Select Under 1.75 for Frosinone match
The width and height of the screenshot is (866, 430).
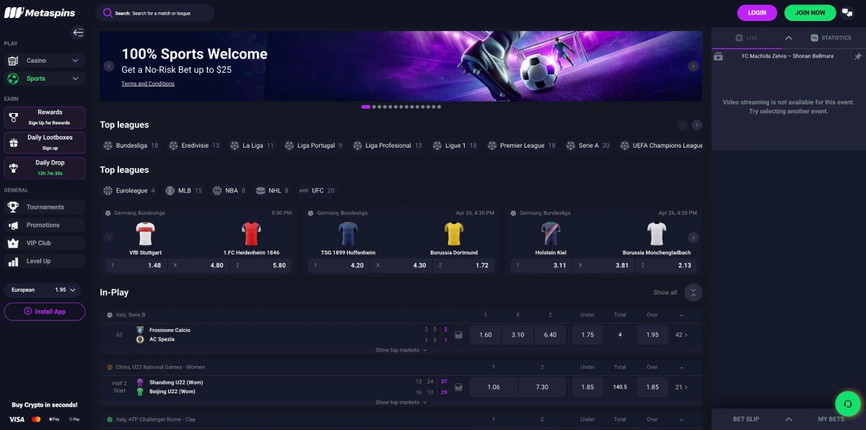tap(587, 335)
